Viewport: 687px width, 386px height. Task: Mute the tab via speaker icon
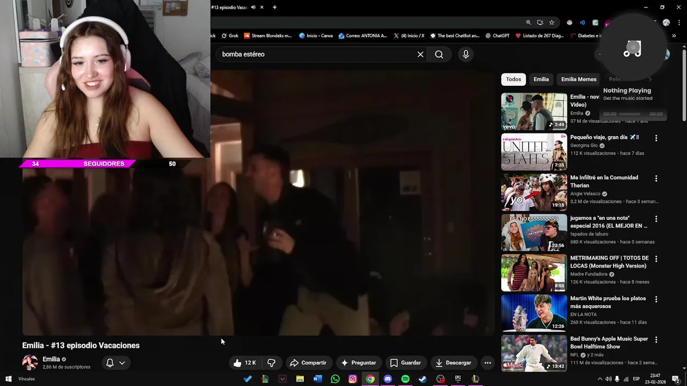tap(253, 8)
